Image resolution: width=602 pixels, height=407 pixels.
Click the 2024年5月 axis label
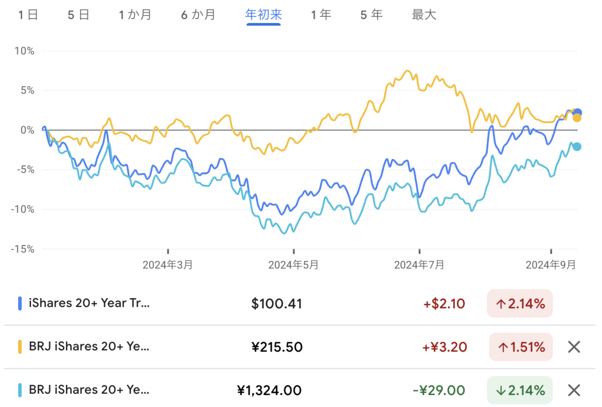293,265
